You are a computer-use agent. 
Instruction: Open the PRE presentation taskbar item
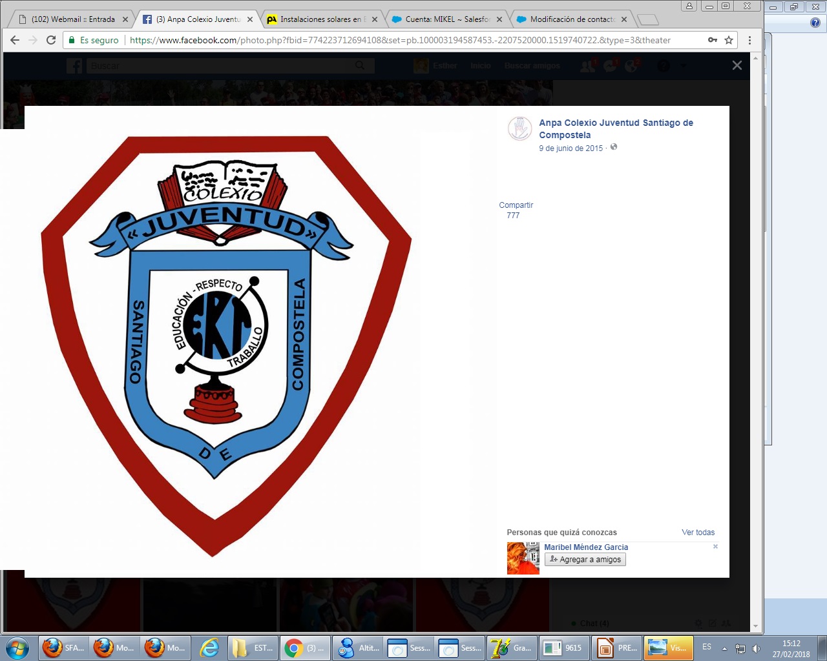click(616, 648)
